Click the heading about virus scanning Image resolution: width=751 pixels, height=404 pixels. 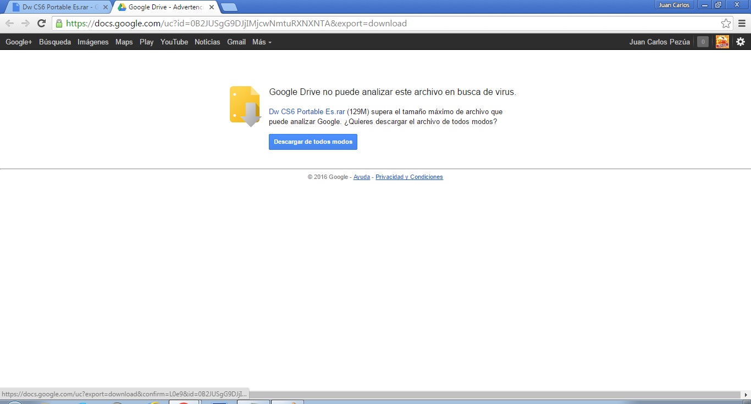(x=393, y=92)
